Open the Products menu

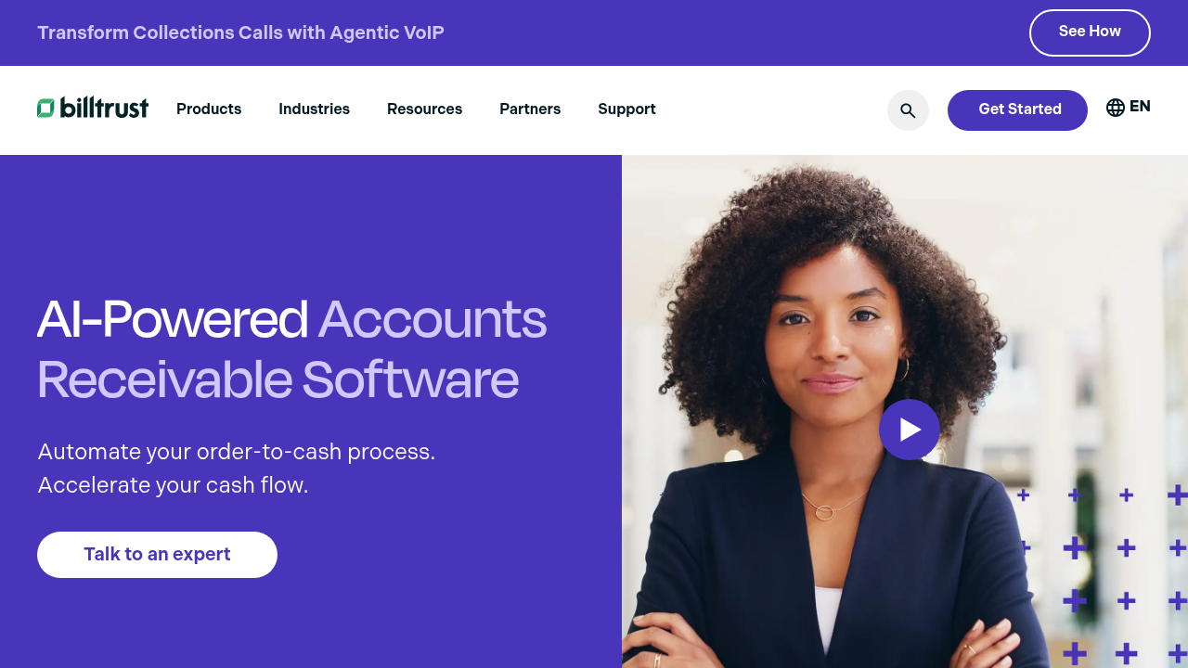point(209,109)
